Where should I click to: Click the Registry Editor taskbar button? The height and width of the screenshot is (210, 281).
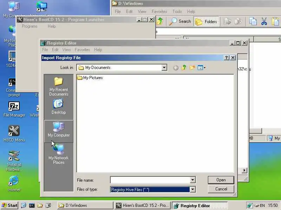click(200, 205)
